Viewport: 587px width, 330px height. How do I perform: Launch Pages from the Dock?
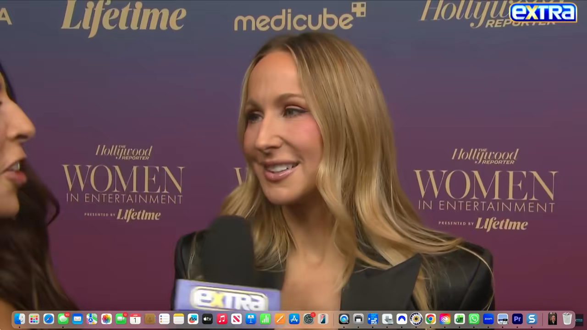point(280,319)
